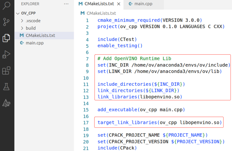Select the Explorer files icon
This screenshot has height=151, width=232.
tap(6, 38)
